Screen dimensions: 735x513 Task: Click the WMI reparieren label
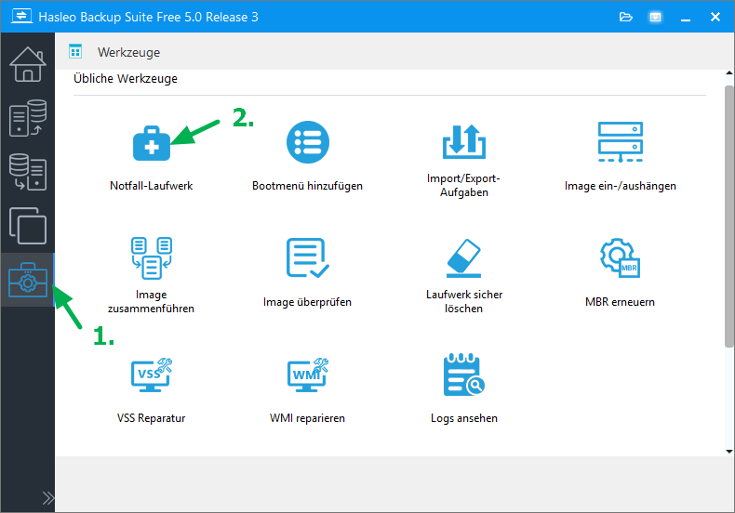[x=308, y=418]
